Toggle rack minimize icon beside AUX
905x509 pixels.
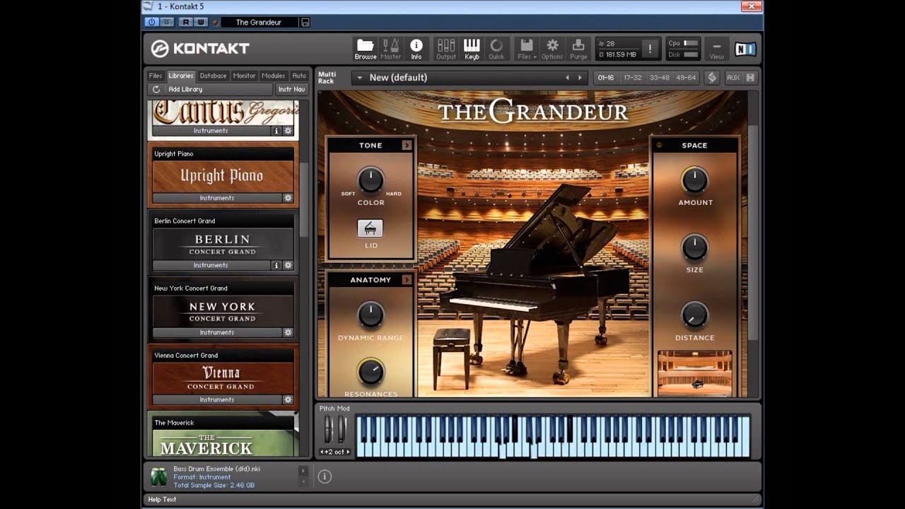[x=750, y=78]
